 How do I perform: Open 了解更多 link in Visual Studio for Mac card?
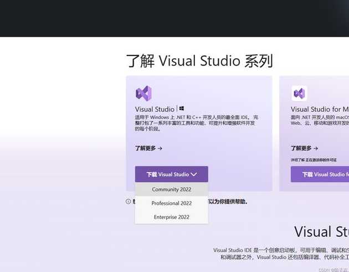[x=304, y=148]
